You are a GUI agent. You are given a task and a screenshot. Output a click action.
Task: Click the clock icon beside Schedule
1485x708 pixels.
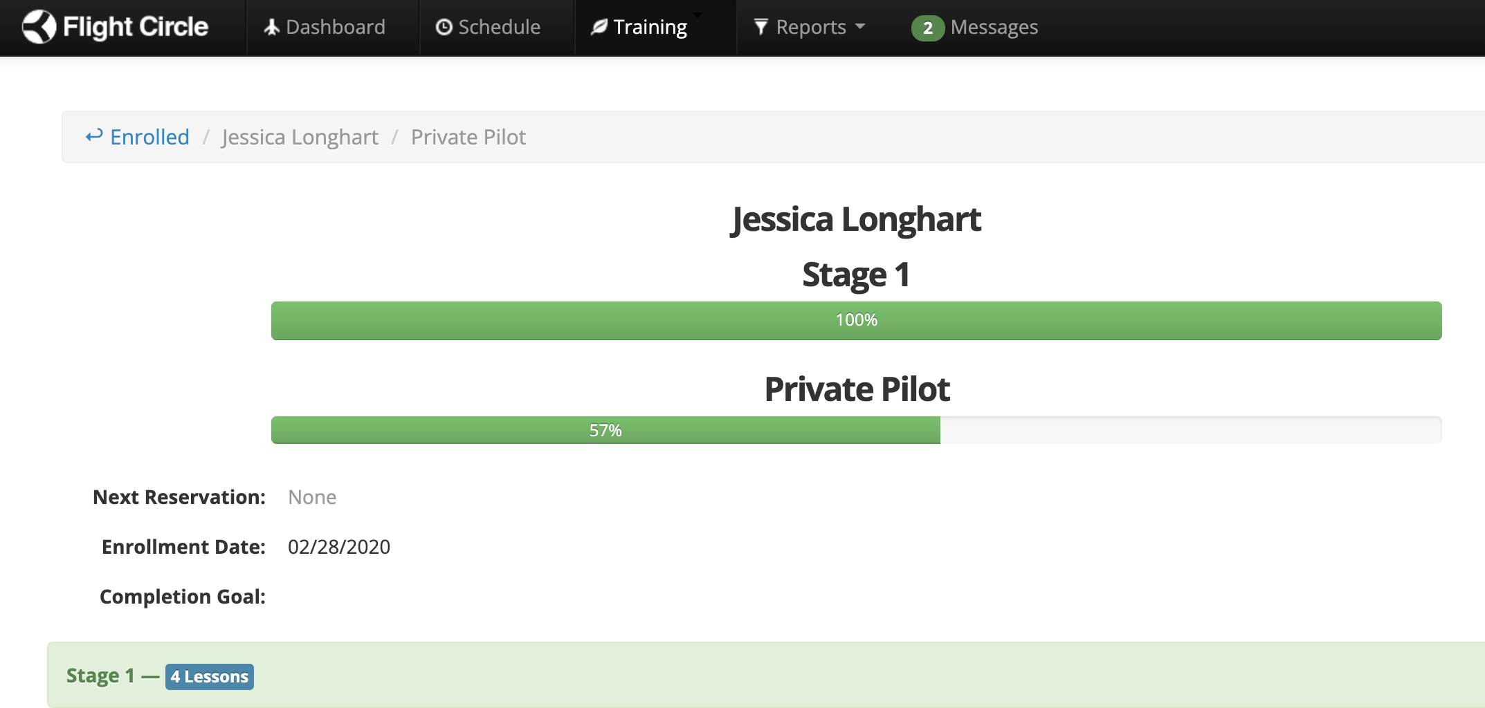(x=444, y=27)
